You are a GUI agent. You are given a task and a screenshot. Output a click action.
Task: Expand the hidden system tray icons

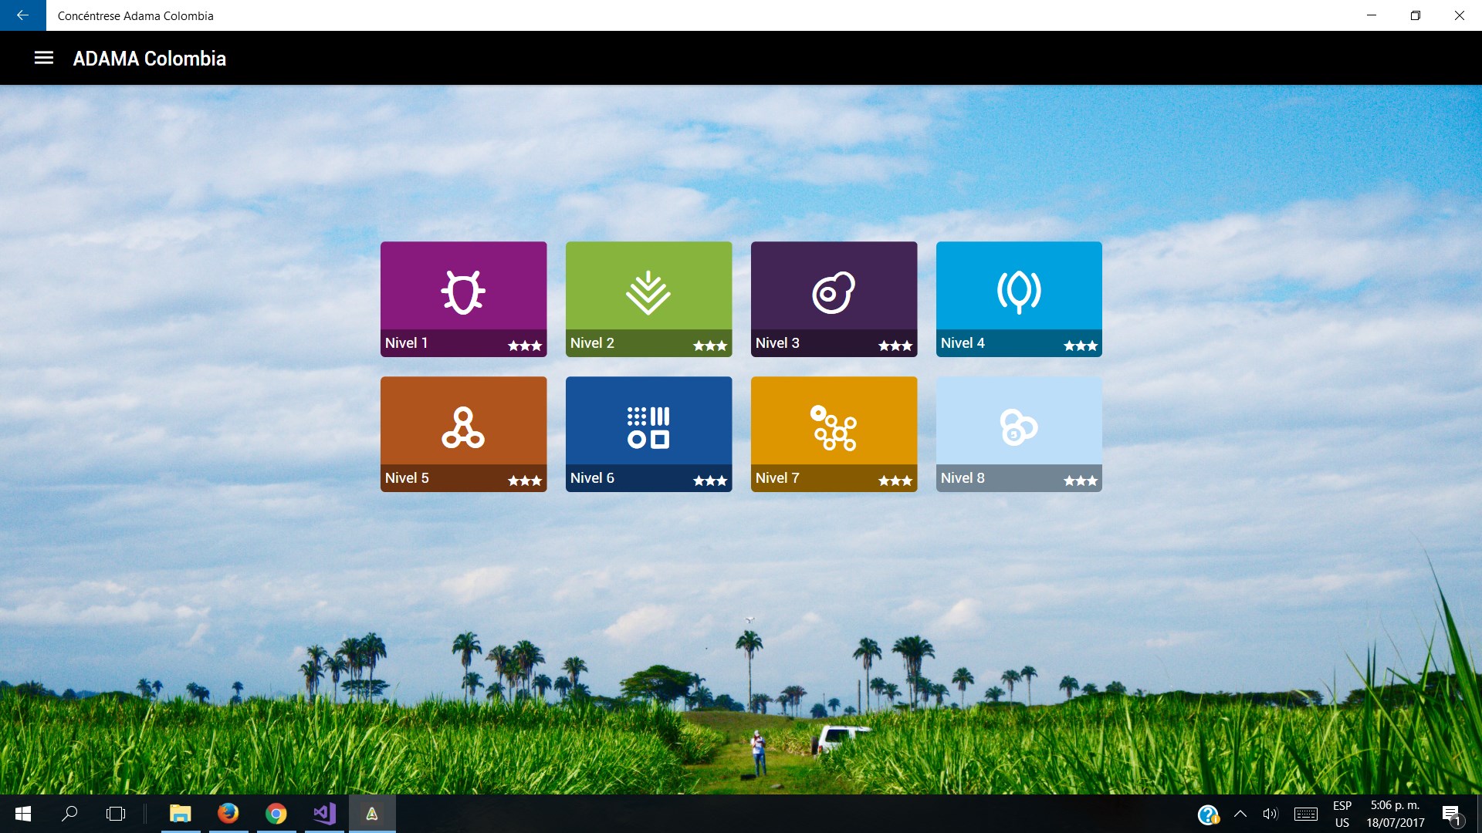tap(1240, 814)
